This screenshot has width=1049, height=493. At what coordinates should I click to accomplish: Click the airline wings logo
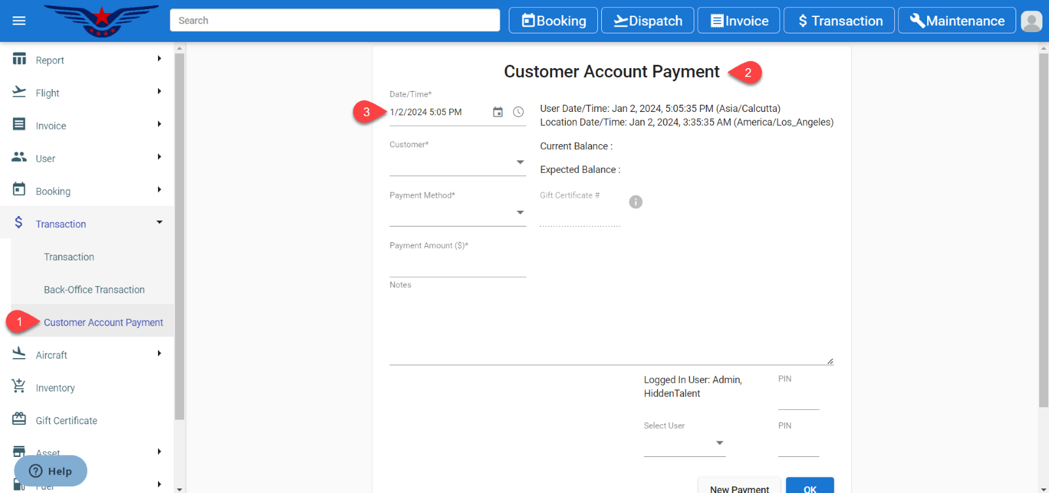point(102,20)
